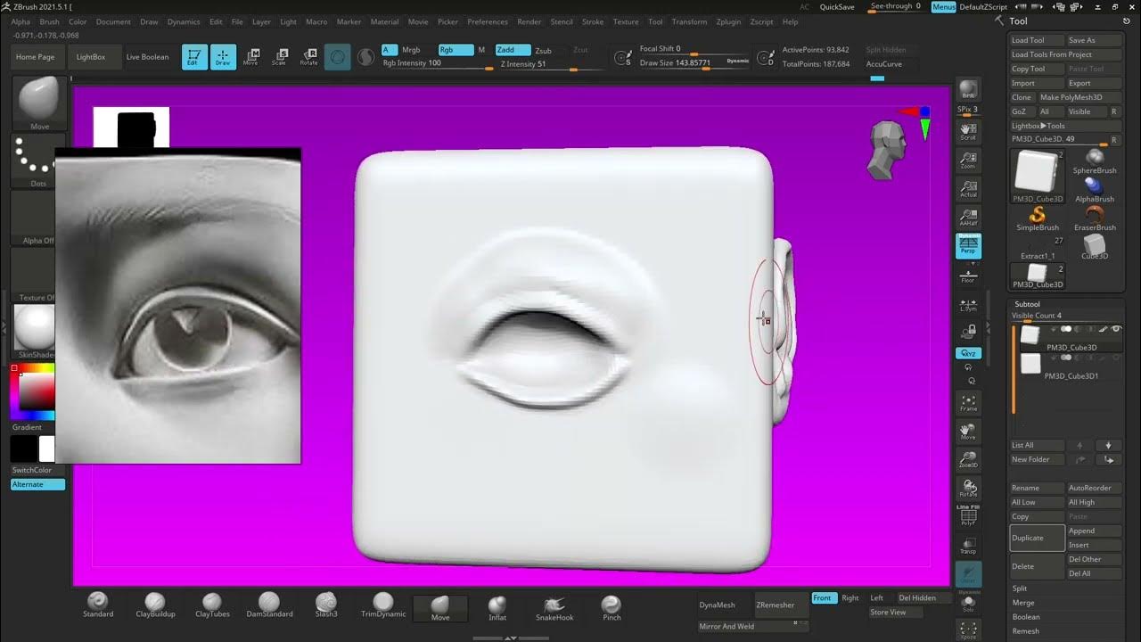The width and height of the screenshot is (1141, 642).
Task: Click the Rotate icon in right shelf
Action: click(x=968, y=489)
